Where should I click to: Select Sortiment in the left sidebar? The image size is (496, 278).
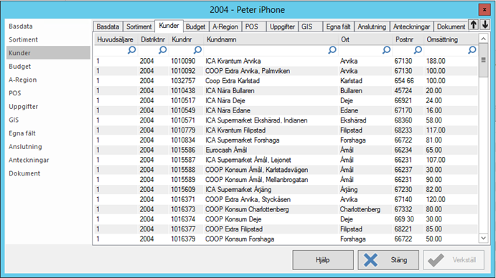[48, 39]
